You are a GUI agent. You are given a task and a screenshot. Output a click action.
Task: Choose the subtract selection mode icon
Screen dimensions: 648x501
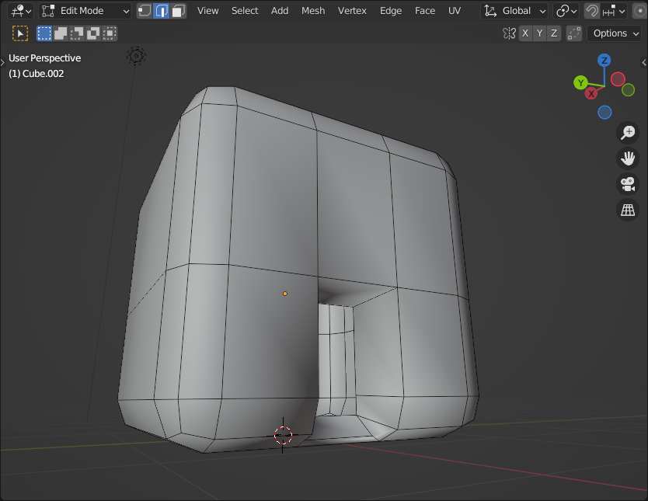click(77, 33)
